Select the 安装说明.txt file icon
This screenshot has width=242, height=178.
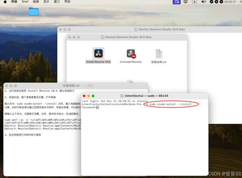(159, 54)
